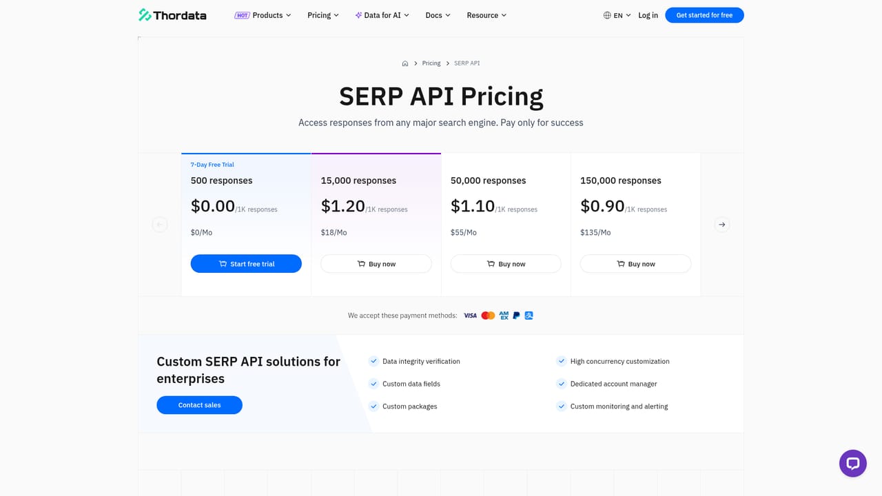Screen dimensions: 882x496
Task: Click "Custom monitoring and alerting" feature text
Action: 619,406
